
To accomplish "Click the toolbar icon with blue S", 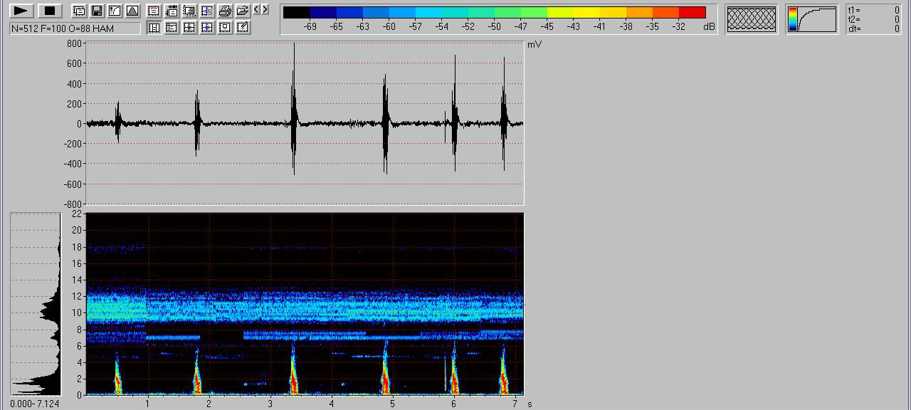I will 206,11.
